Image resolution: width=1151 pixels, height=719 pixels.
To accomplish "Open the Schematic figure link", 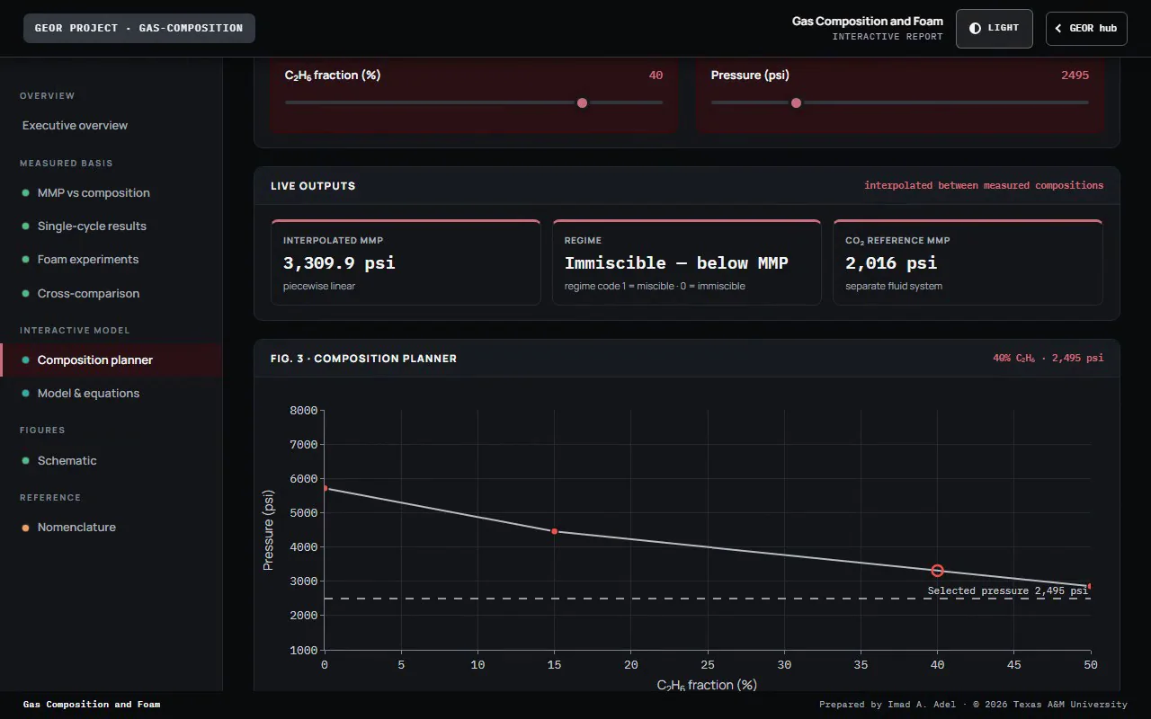I will click(112, 460).
